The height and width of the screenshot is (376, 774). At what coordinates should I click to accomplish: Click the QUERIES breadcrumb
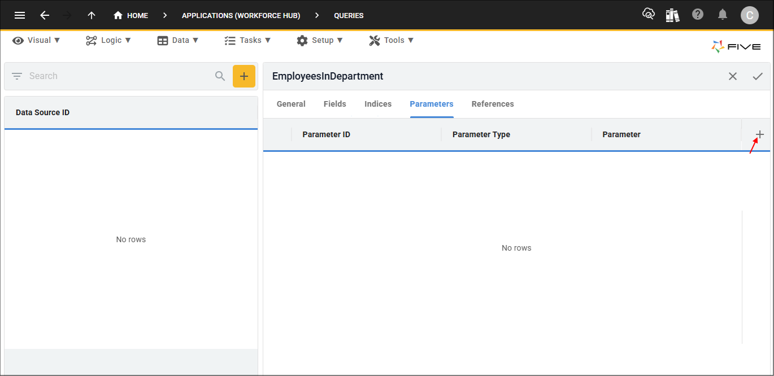[349, 15]
